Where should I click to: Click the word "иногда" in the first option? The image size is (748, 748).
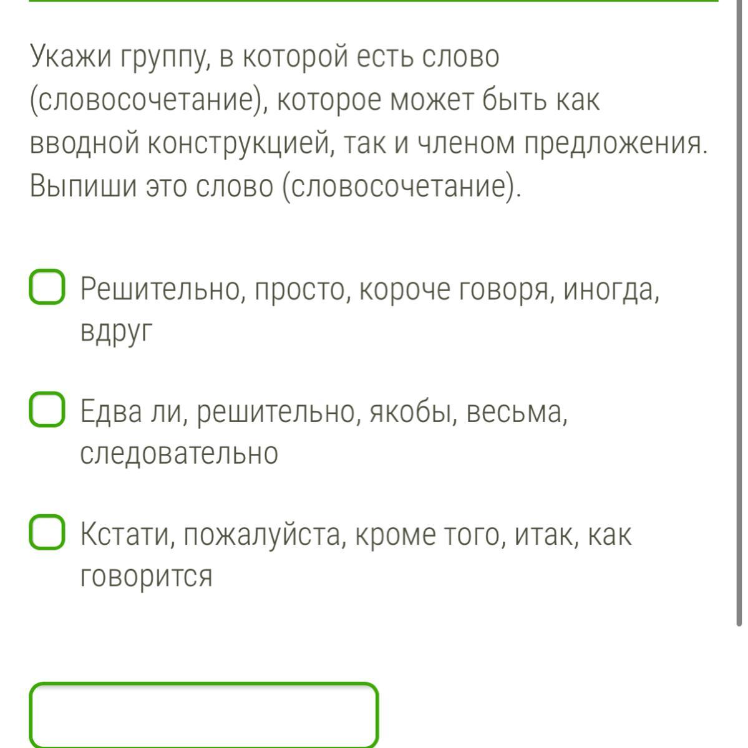point(611,290)
